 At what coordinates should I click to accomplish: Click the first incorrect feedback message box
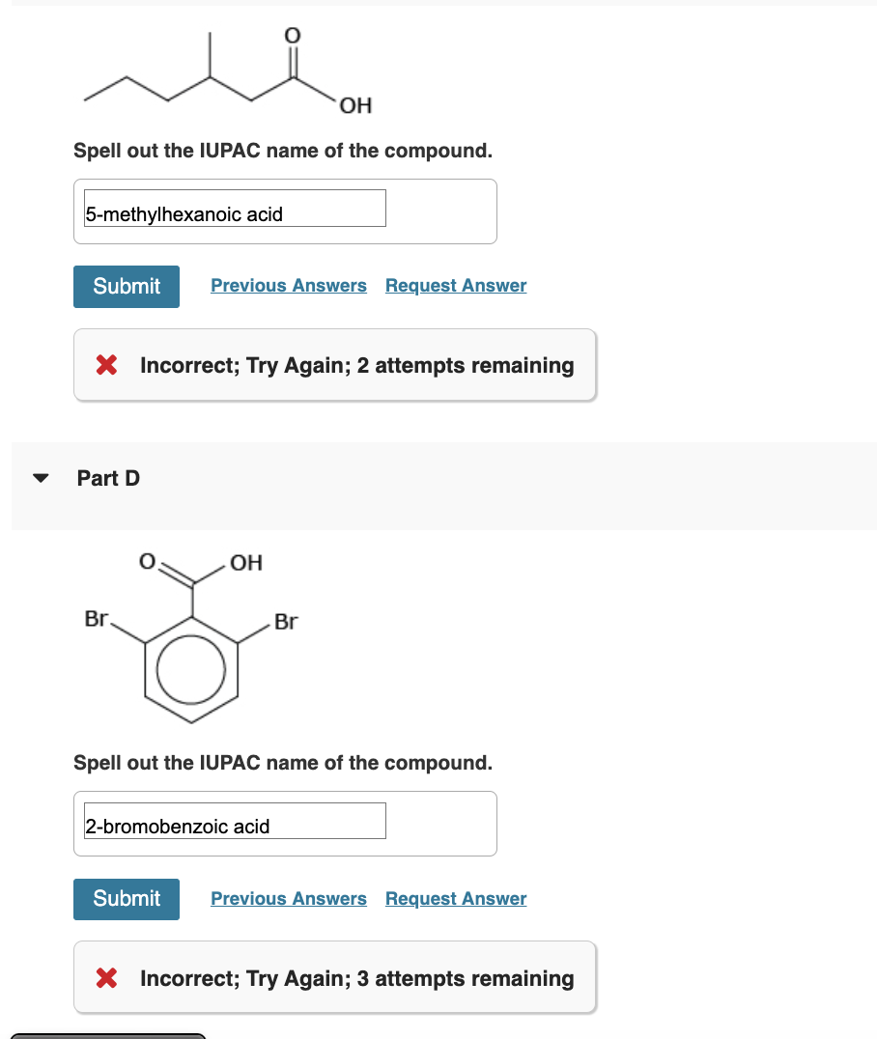[x=335, y=365]
